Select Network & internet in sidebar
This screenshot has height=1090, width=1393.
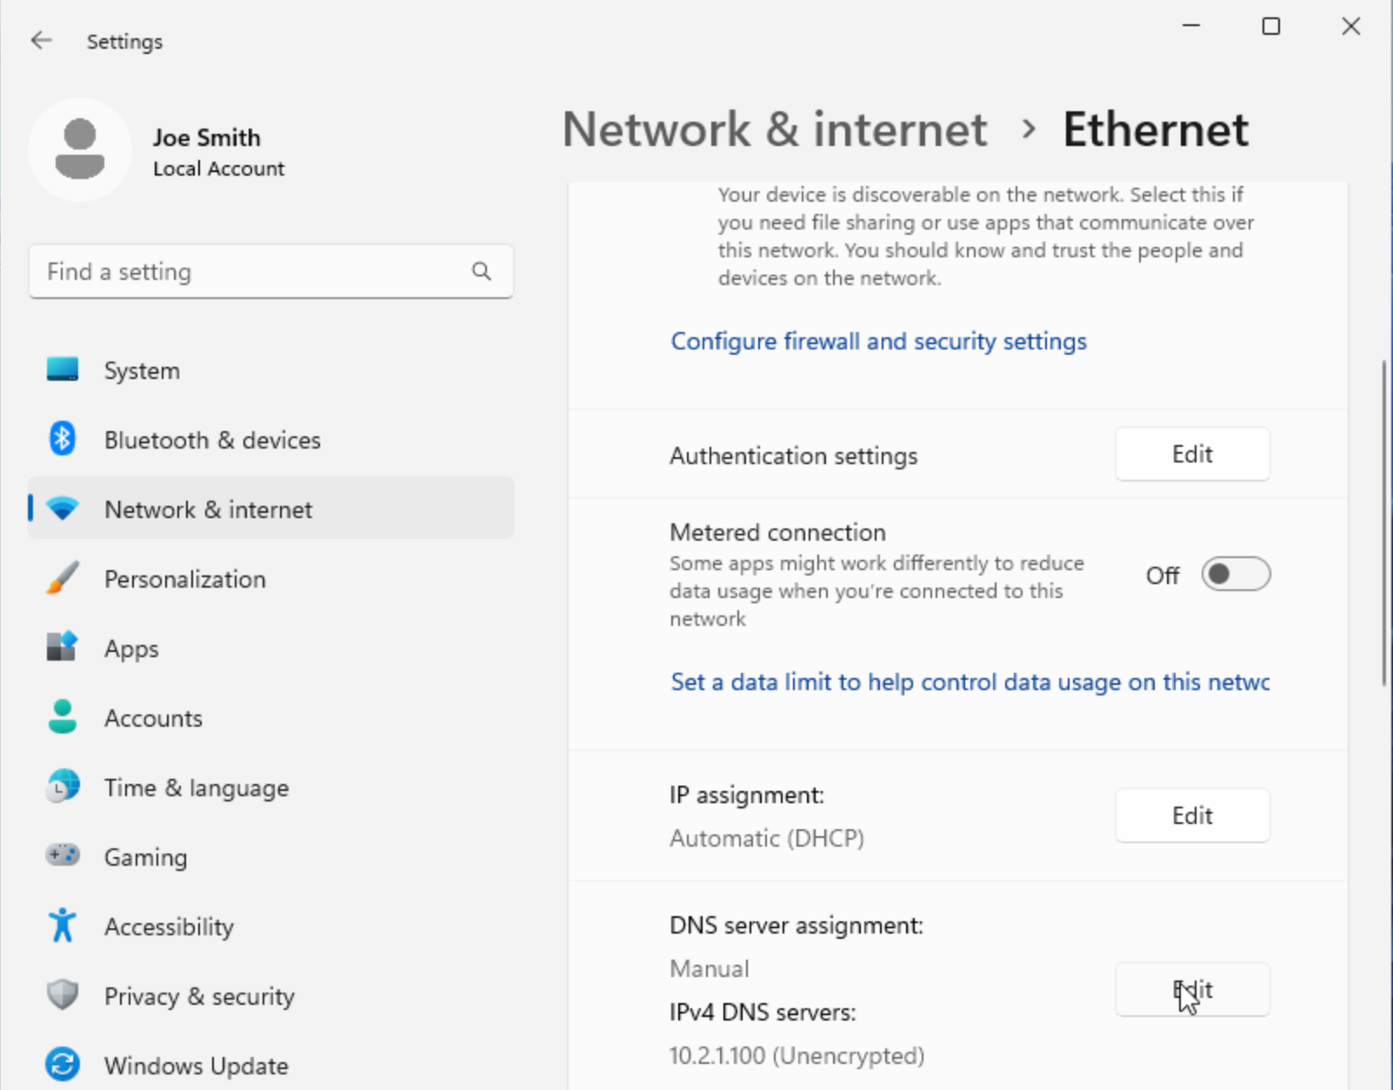click(x=209, y=509)
